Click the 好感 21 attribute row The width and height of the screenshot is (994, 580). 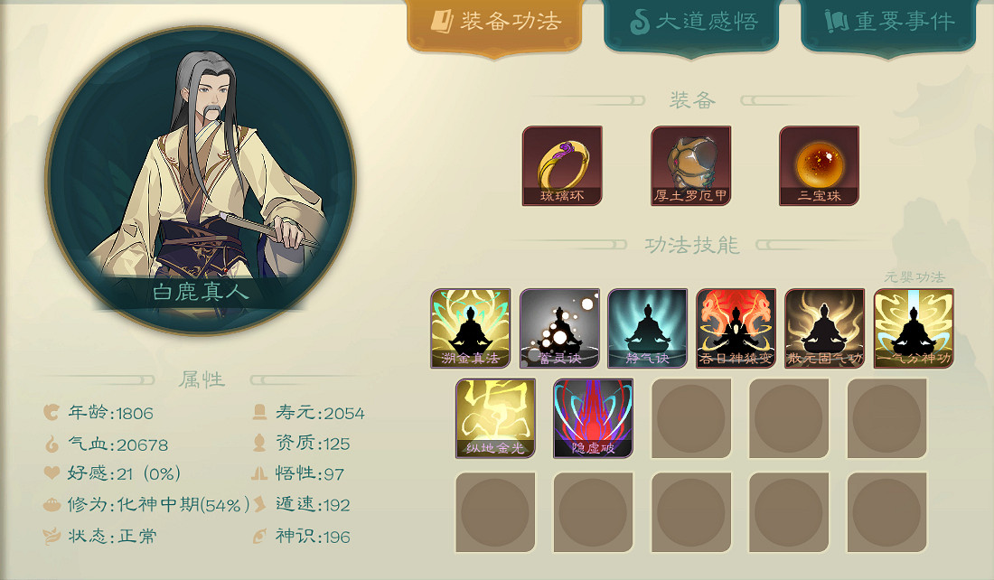point(111,473)
